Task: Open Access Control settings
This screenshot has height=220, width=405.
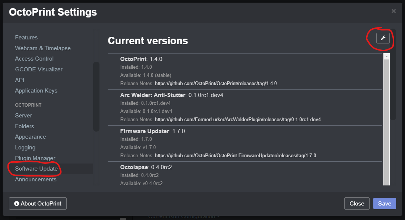Action: click(x=34, y=58)
